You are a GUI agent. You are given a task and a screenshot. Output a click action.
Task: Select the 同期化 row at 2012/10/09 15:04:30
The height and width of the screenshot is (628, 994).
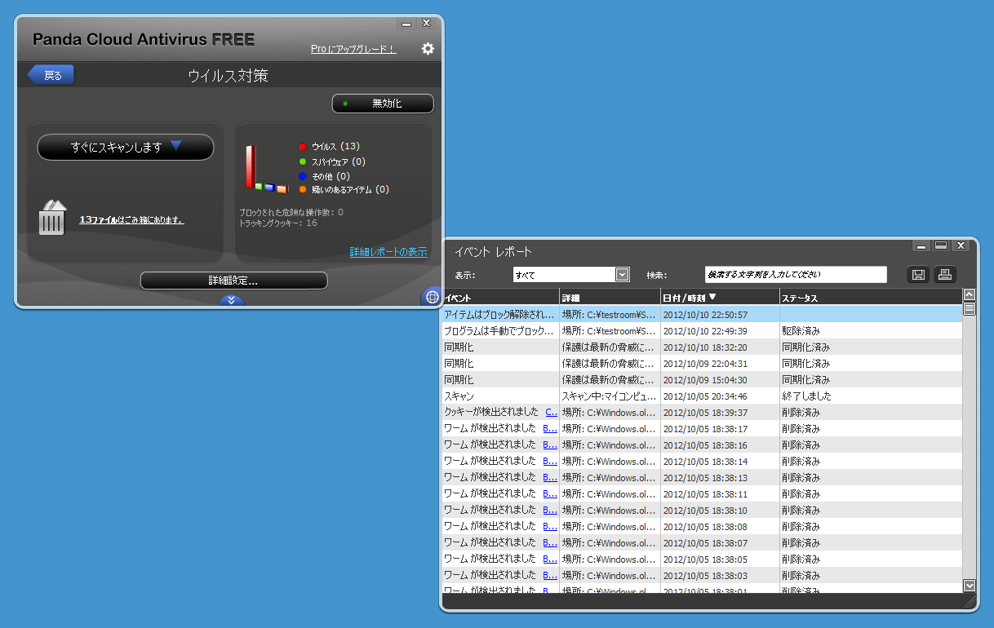tap(702, 379)
